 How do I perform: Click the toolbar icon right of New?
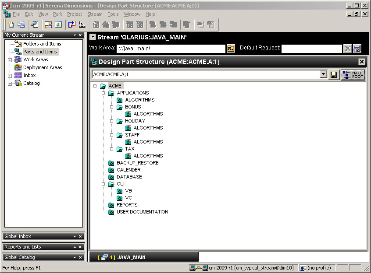[21, 24]
